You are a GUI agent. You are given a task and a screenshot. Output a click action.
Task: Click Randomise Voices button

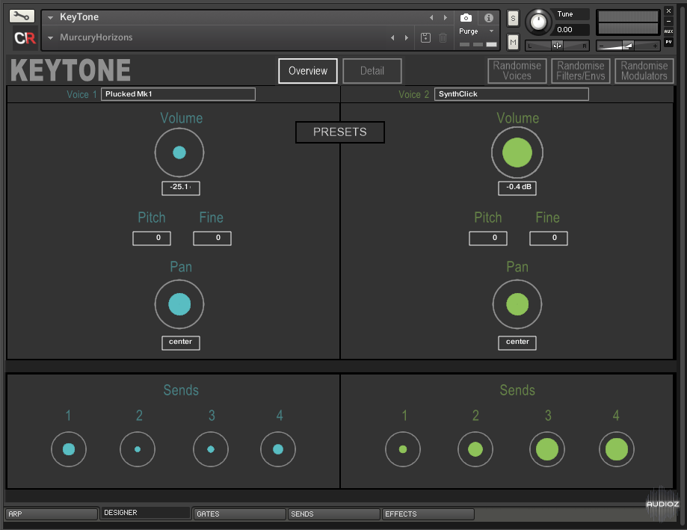[517, 71]
